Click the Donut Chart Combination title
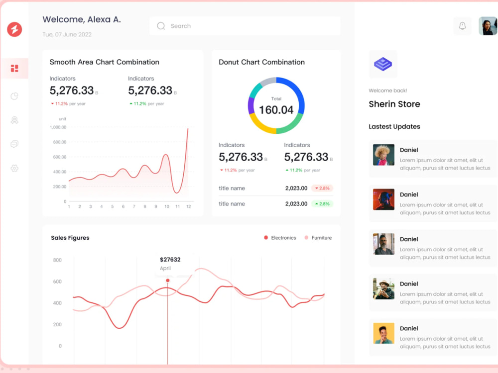 (x=261, y=62)
